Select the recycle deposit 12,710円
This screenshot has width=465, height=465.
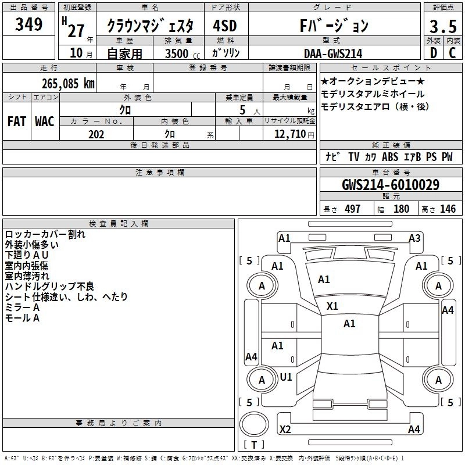294,134
